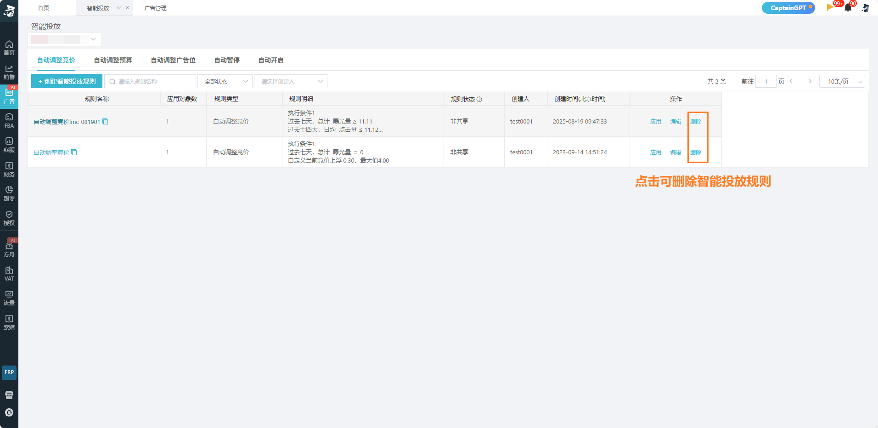This screenshot has width=878, height=428.
Task: Open notifications bell icon
Action: [848, 8]
